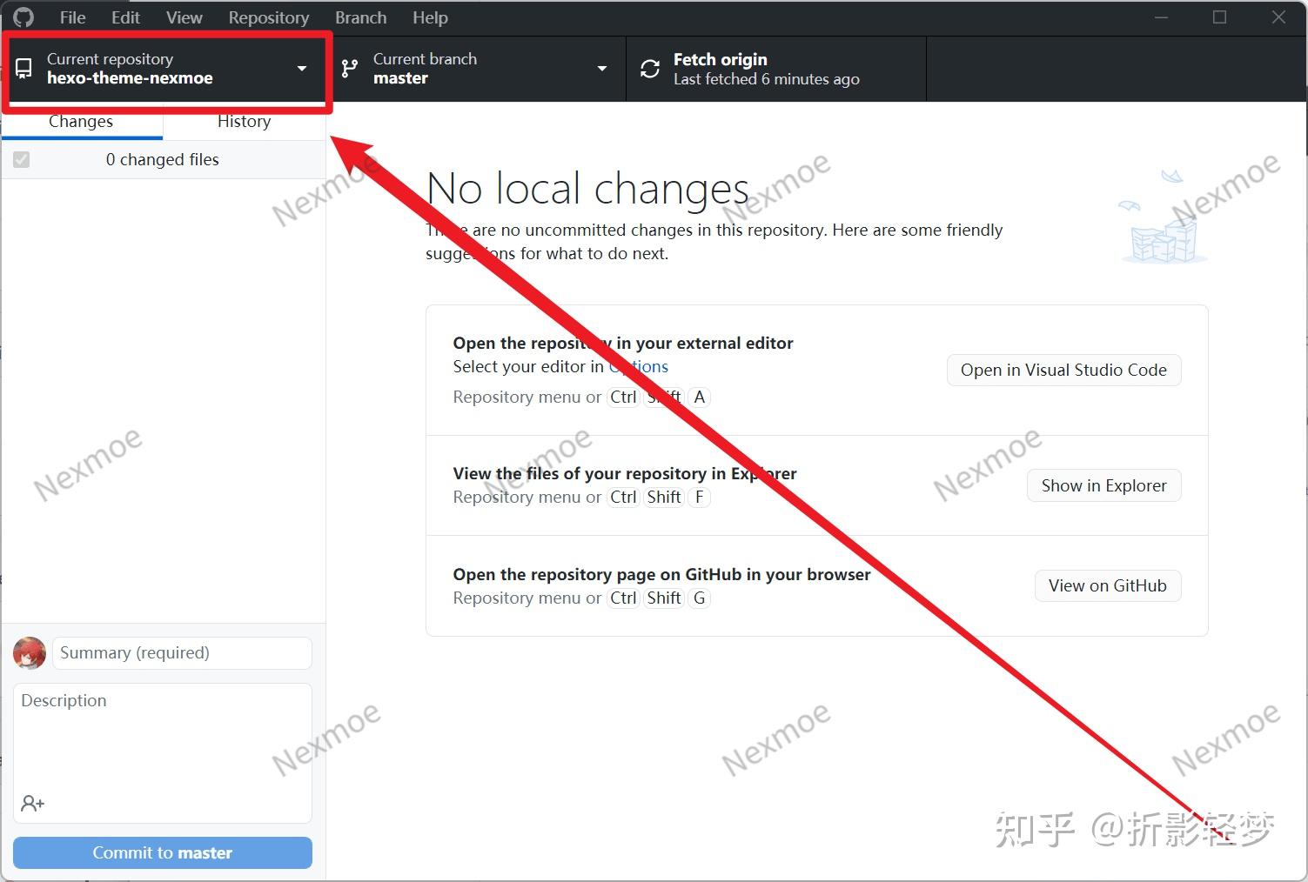Minimize the GitHub Desktop window

tap(1161, 17)
